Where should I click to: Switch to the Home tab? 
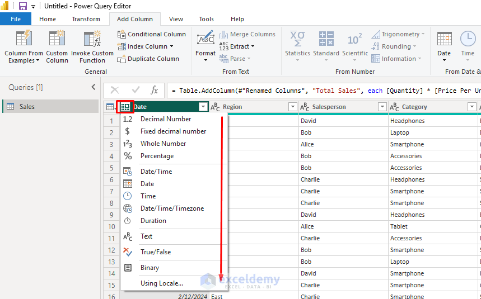coord(48,19)
